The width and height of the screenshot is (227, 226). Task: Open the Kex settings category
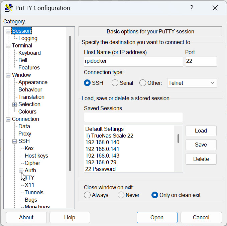point(29,149)
